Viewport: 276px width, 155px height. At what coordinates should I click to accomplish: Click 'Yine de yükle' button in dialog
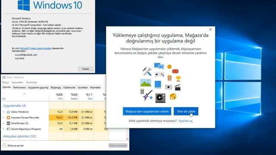click(x=186, y=111)
